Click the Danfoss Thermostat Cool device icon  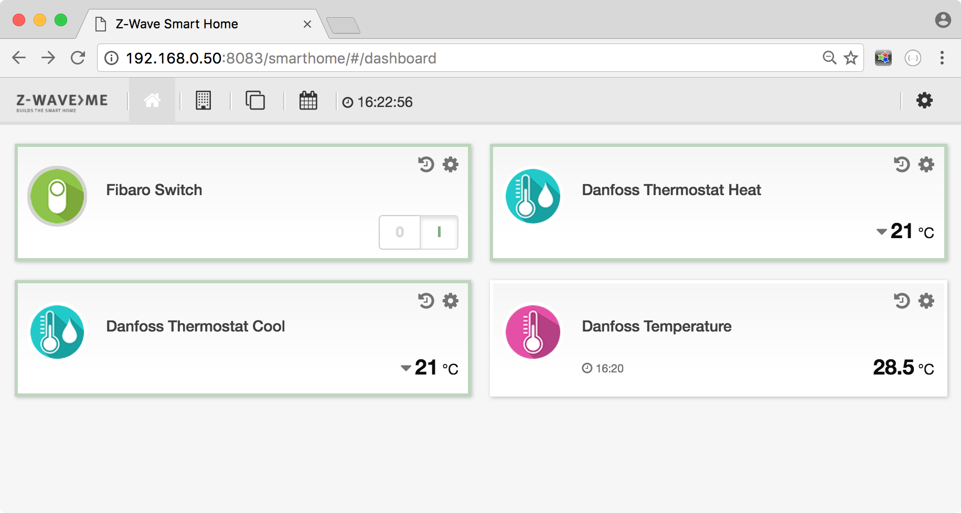click(x=57, y=332)
